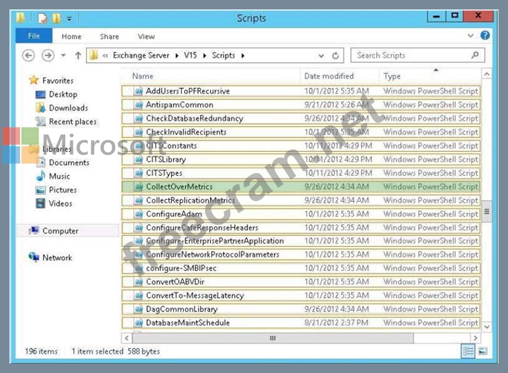Screen dimensions: 508x373
Task: Click the vertical scrollbar down arrow
Action: 487,327
